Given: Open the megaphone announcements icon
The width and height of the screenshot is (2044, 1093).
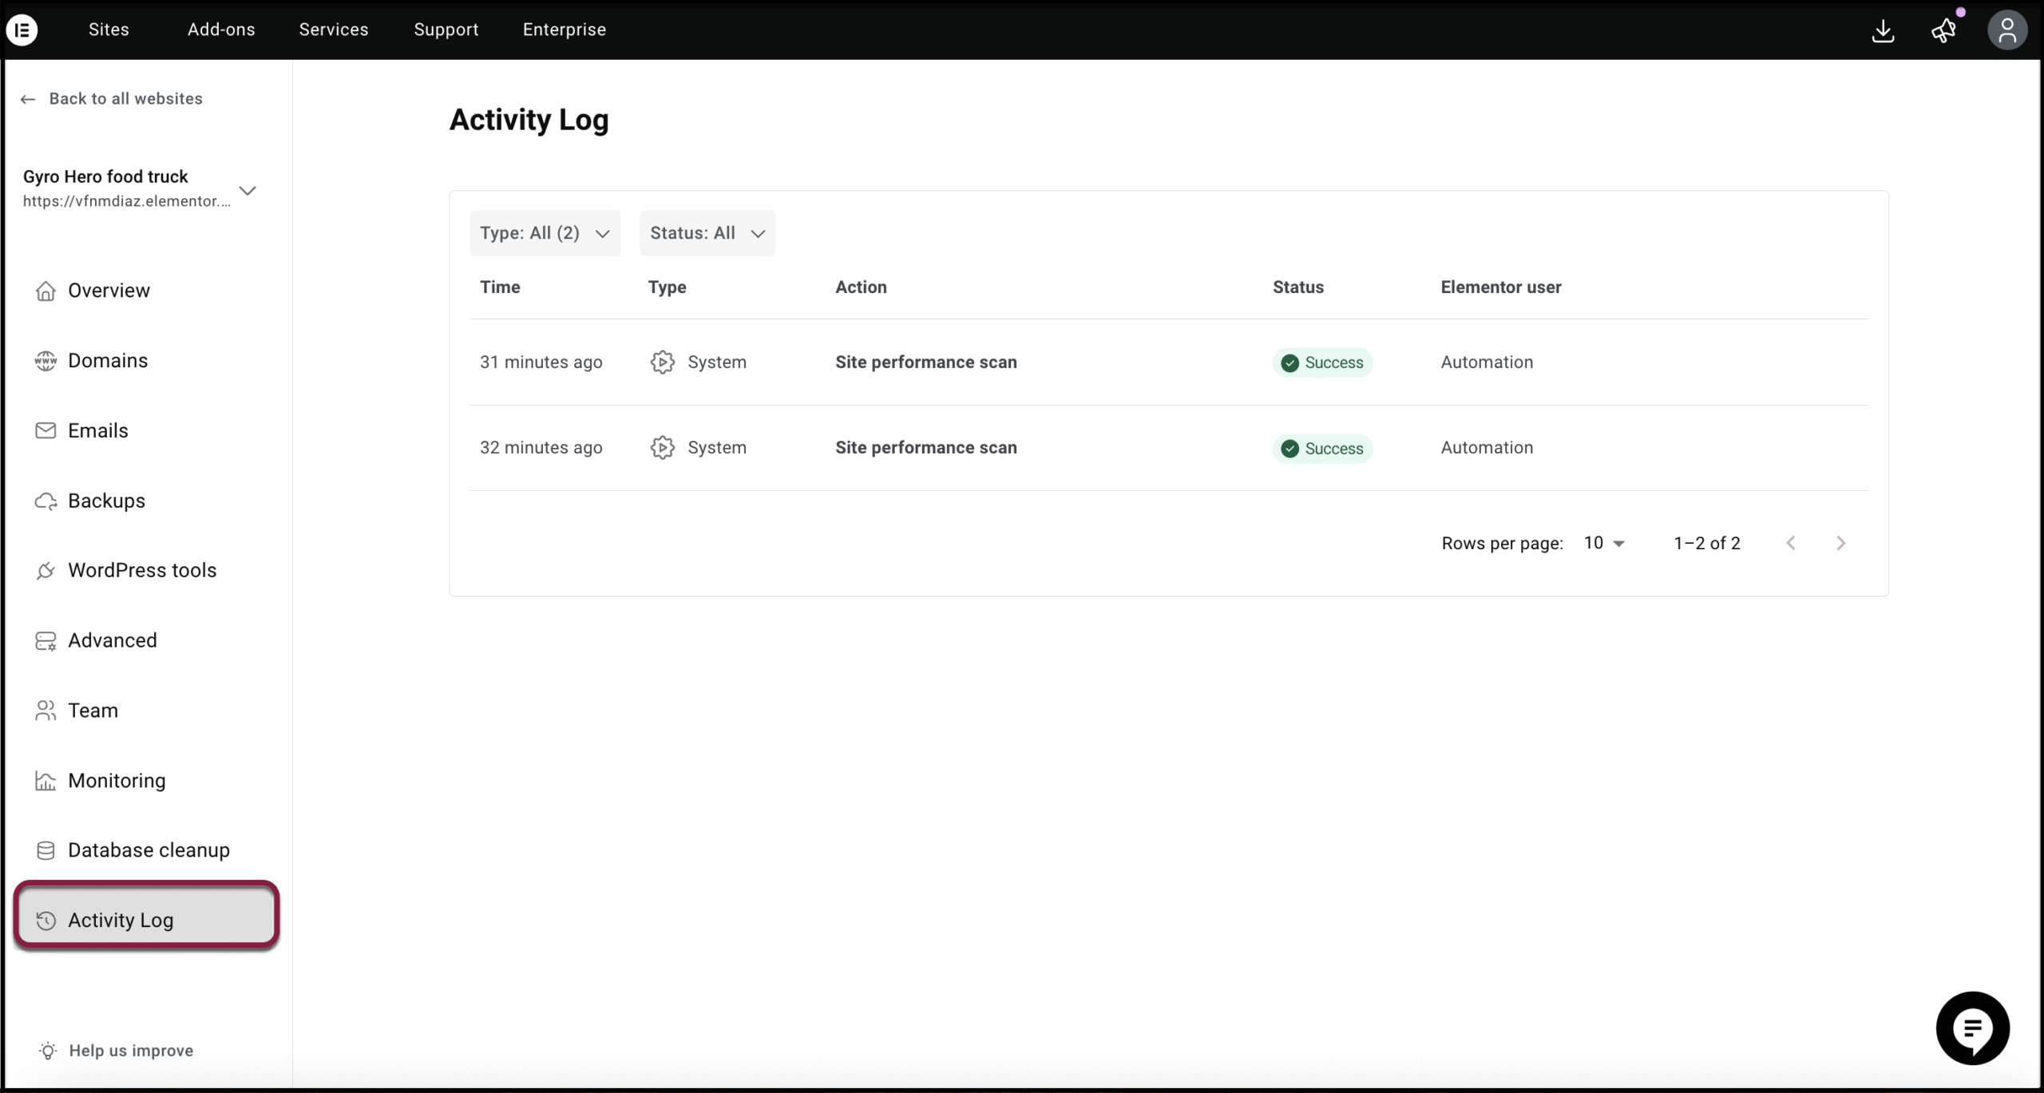Looking at the screenshot, I should [1943, 31].
